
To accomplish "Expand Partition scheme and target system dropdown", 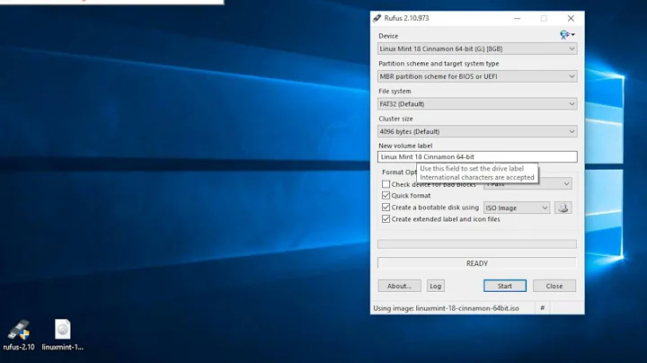I will (477, 76).
